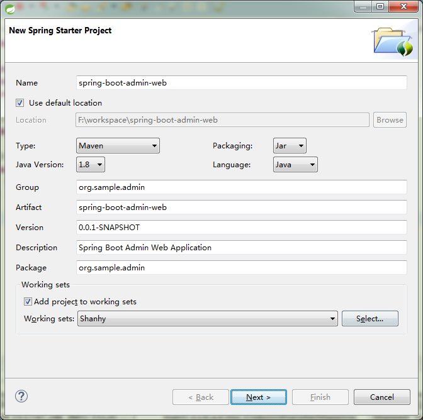
Task: Open the Type Maven dropdown
Action: (118, 146)
